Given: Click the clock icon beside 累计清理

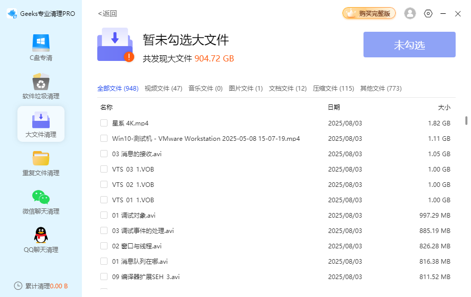Looking at the screenshot, I should point(18,286).
